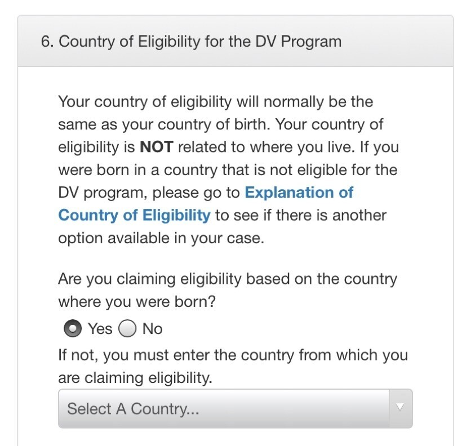
Task: Click the "Yes" label text
Action: click(x=100, y=328)
